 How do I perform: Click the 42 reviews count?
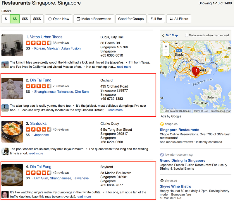pos(61,173)
